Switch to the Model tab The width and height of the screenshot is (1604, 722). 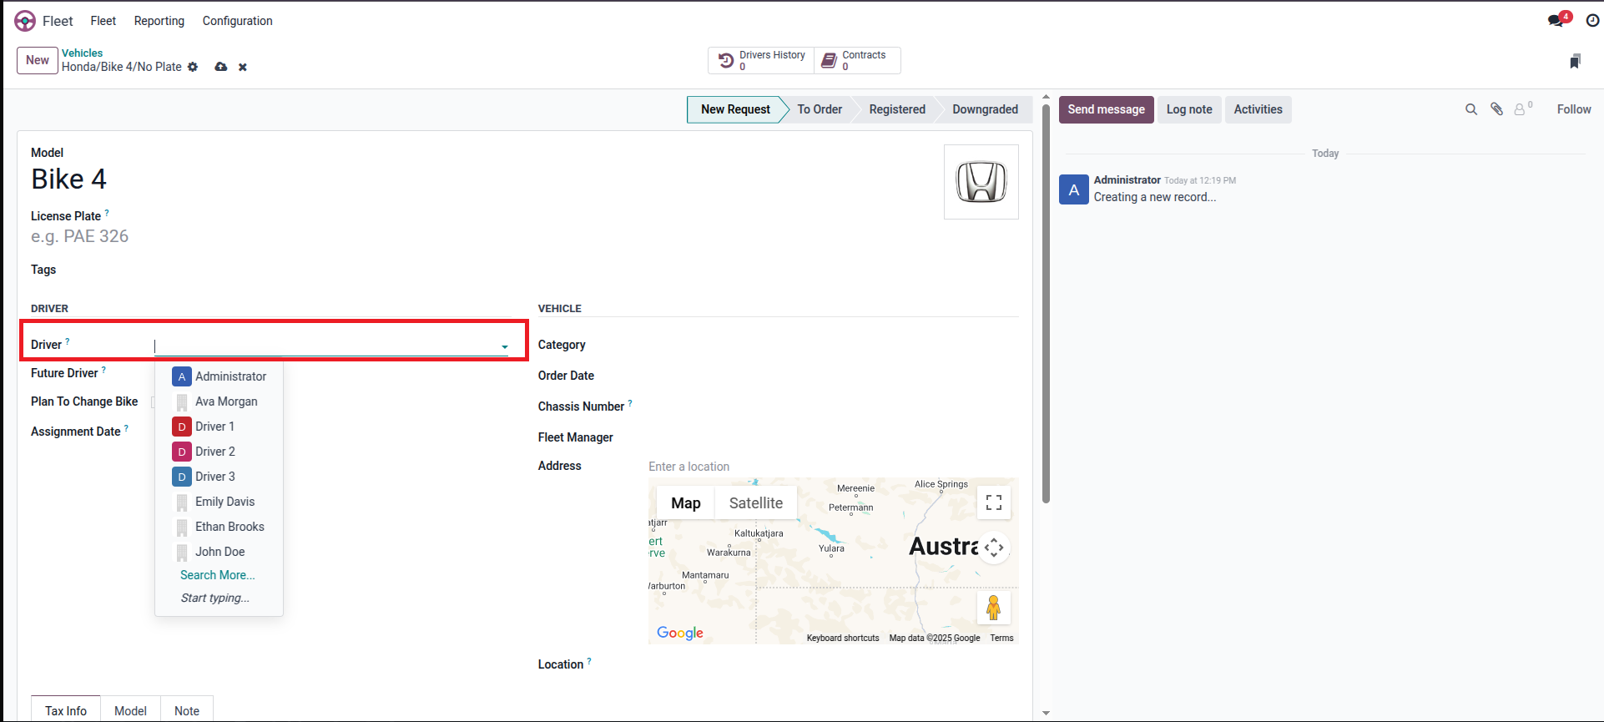(131, 710)
